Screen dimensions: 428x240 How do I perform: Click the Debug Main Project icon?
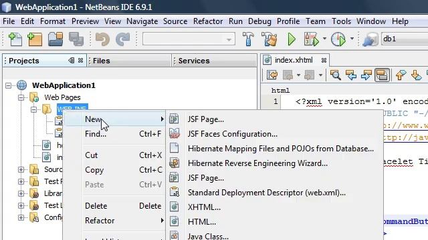click(x=312, y=39)
